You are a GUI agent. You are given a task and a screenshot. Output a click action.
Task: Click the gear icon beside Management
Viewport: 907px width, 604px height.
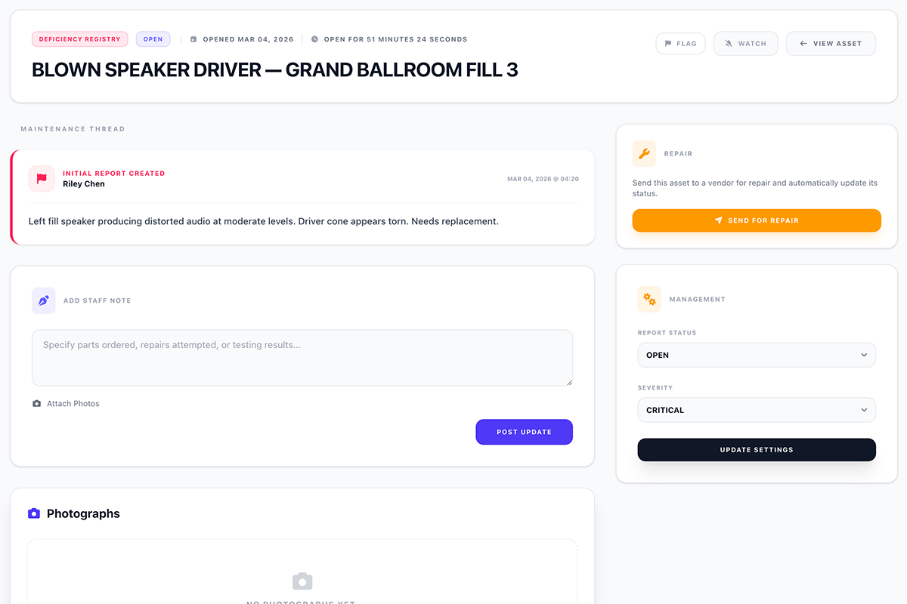[x=649, y=299]
